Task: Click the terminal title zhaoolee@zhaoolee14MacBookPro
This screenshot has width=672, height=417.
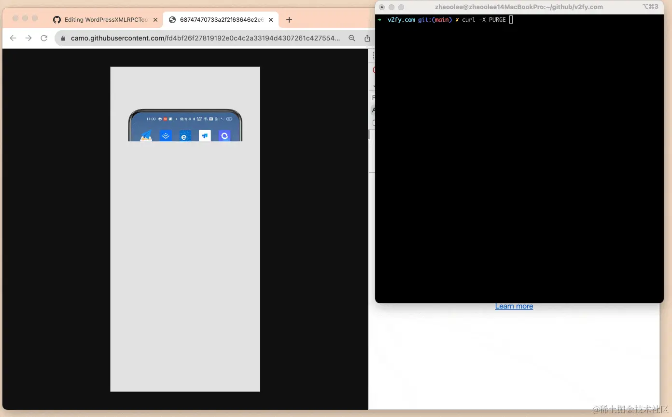Action: coord(519,7)
